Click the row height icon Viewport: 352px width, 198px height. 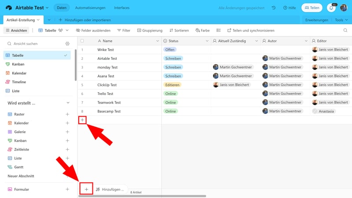[x=219, y=30]
